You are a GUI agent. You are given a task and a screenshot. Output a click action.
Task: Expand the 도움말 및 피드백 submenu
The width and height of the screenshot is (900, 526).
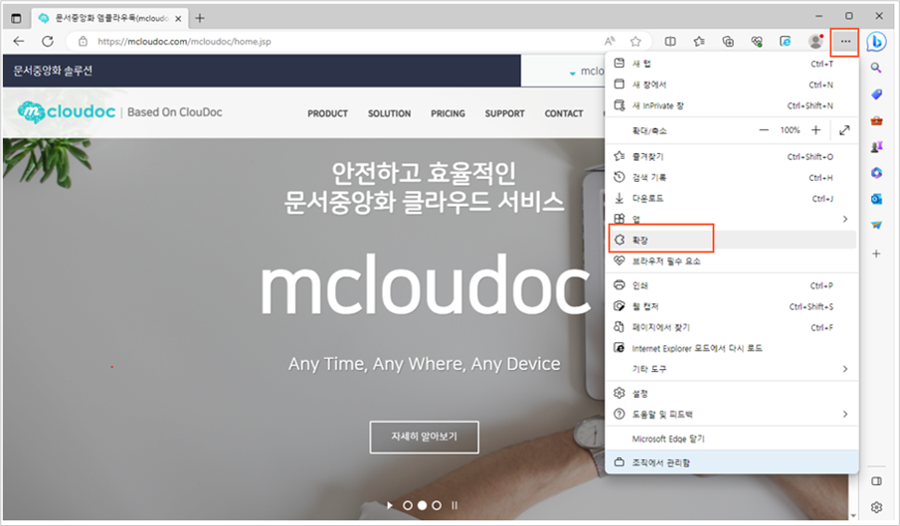[732, 415]
